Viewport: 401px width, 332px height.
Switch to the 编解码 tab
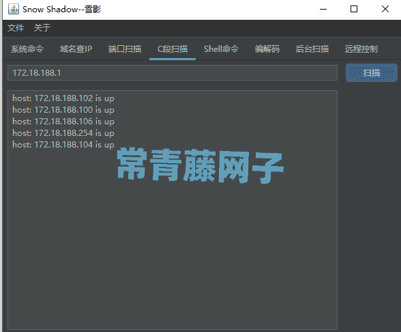[267, 49]
